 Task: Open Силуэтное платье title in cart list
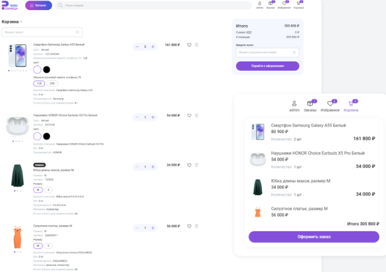click(x=52, y=225)
